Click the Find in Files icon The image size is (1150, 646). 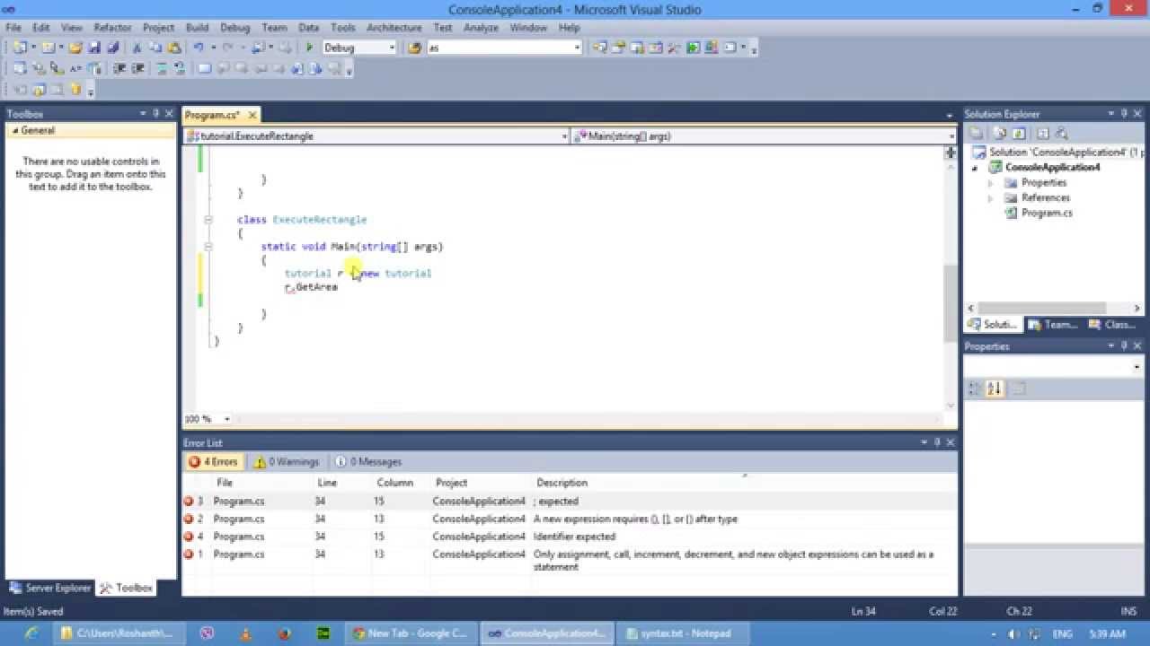[x=414, y=48]
